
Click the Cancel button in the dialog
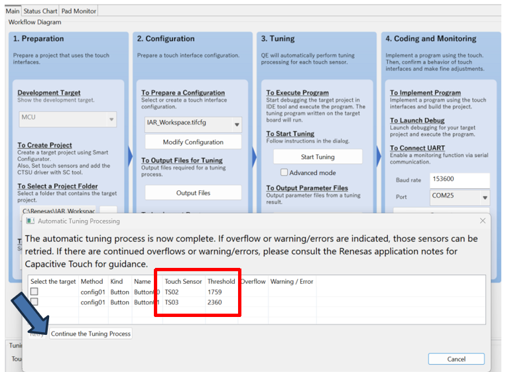click(x=456, y=359)
